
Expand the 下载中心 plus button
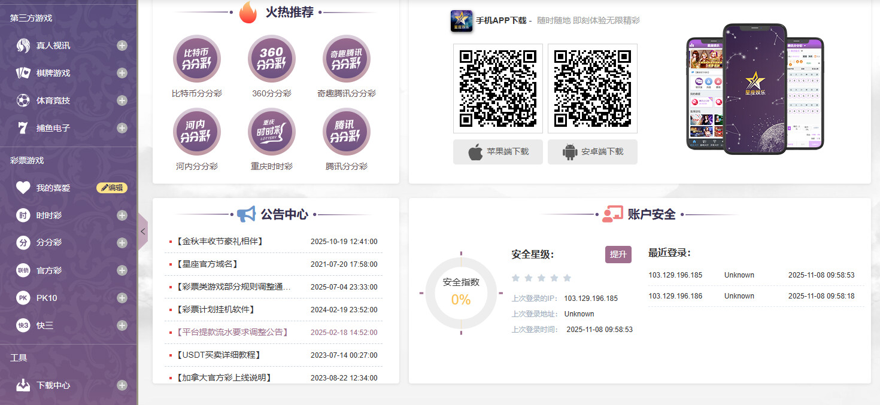click(122, 385)
